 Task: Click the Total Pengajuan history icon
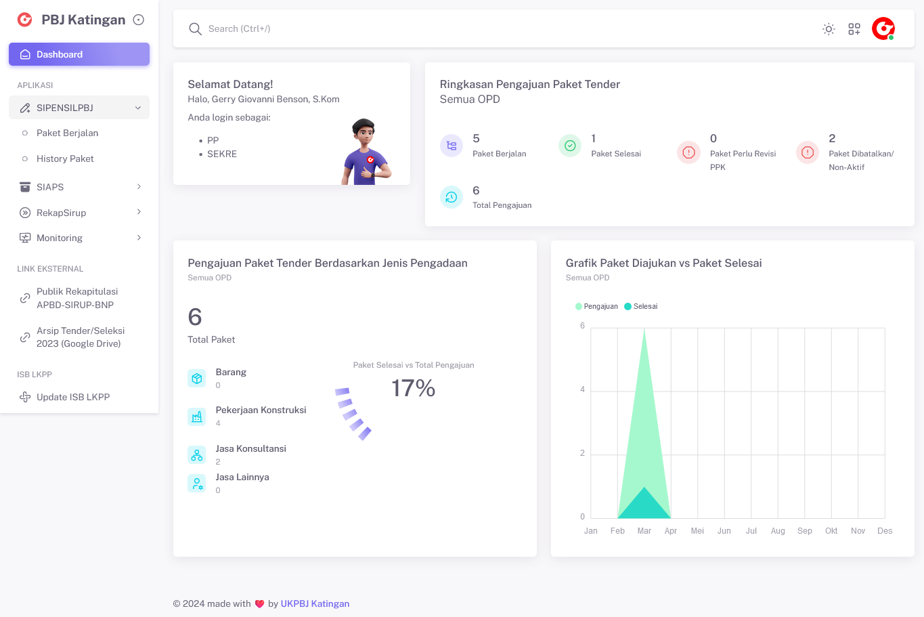click(x=452, y=197)
